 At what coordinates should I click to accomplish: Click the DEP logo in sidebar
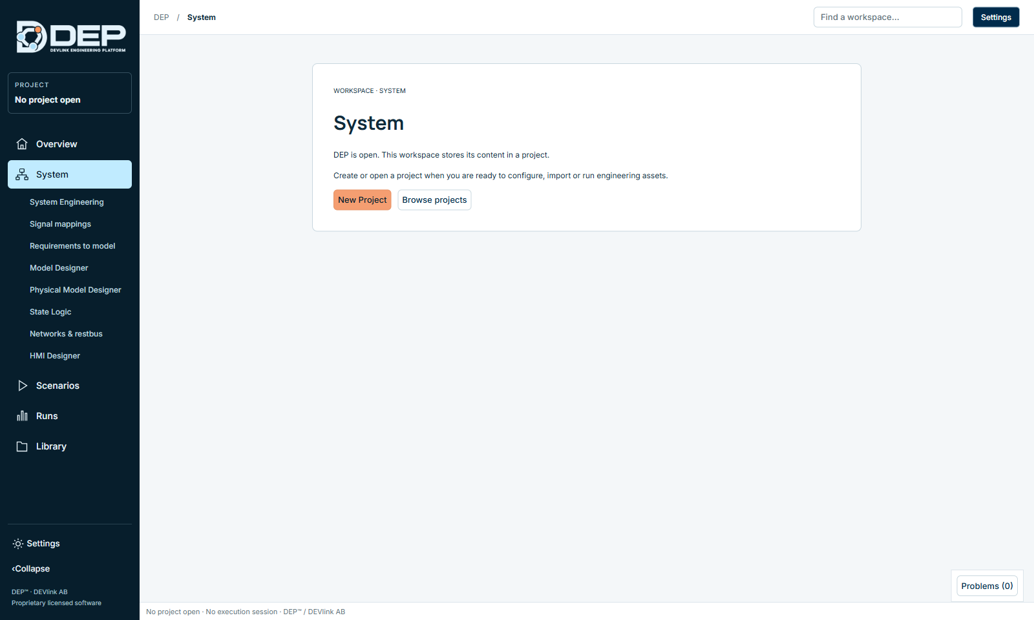71,37
